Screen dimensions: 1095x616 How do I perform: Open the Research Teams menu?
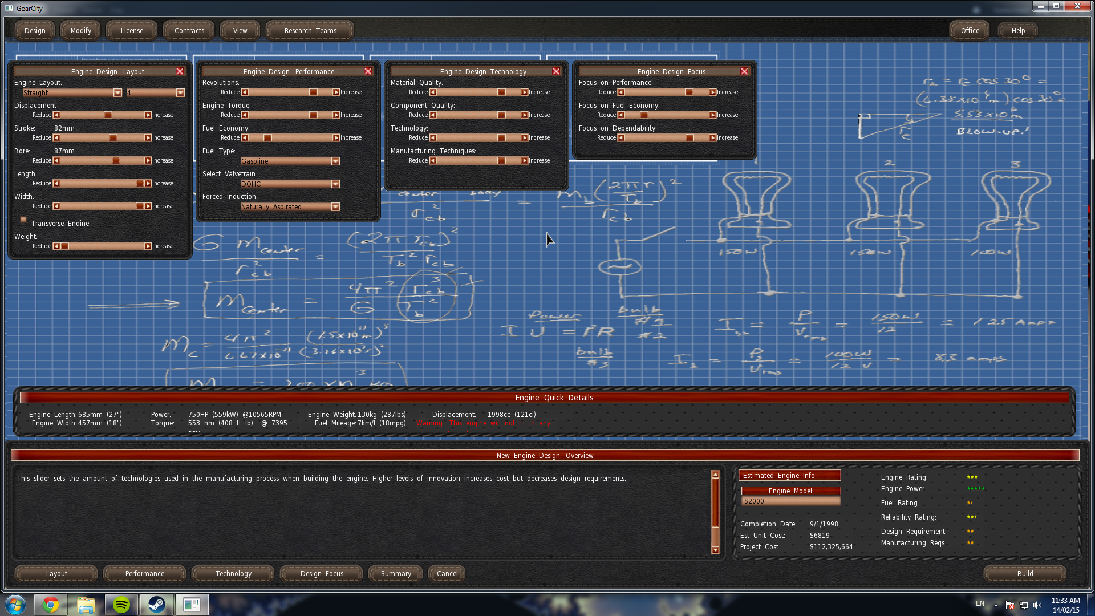310,31
